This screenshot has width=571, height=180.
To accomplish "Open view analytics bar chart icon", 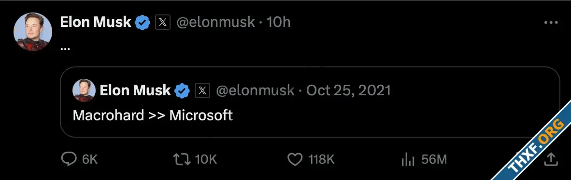I will tap(408, 159).
